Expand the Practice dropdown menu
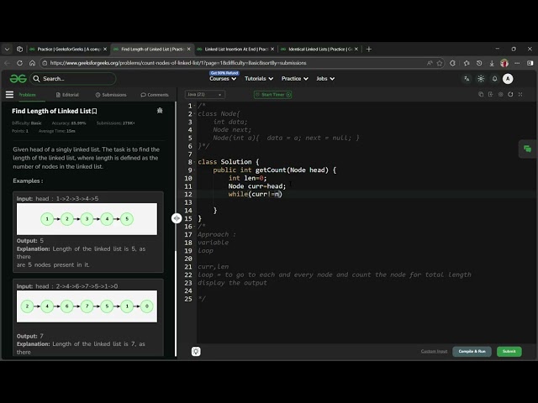This screenshot has height=403, width=538. 293,79
